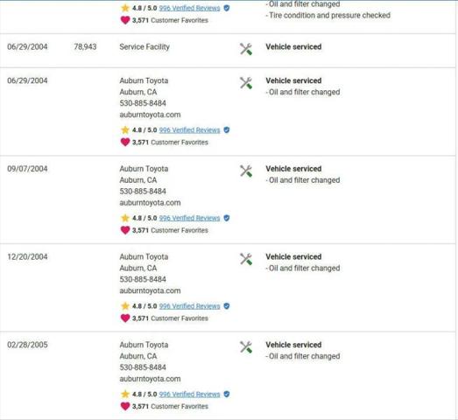Click the 78,943 mileage value
Image resolution: width=458 pixels, height=420 pixels.
[85, 46]
